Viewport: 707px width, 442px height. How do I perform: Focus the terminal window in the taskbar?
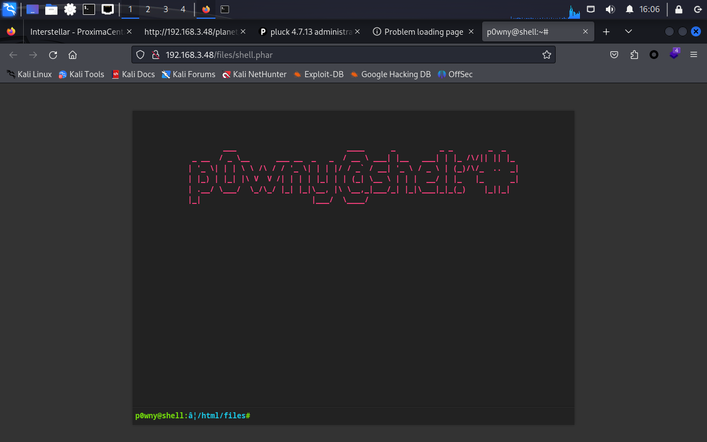point(225,9)
